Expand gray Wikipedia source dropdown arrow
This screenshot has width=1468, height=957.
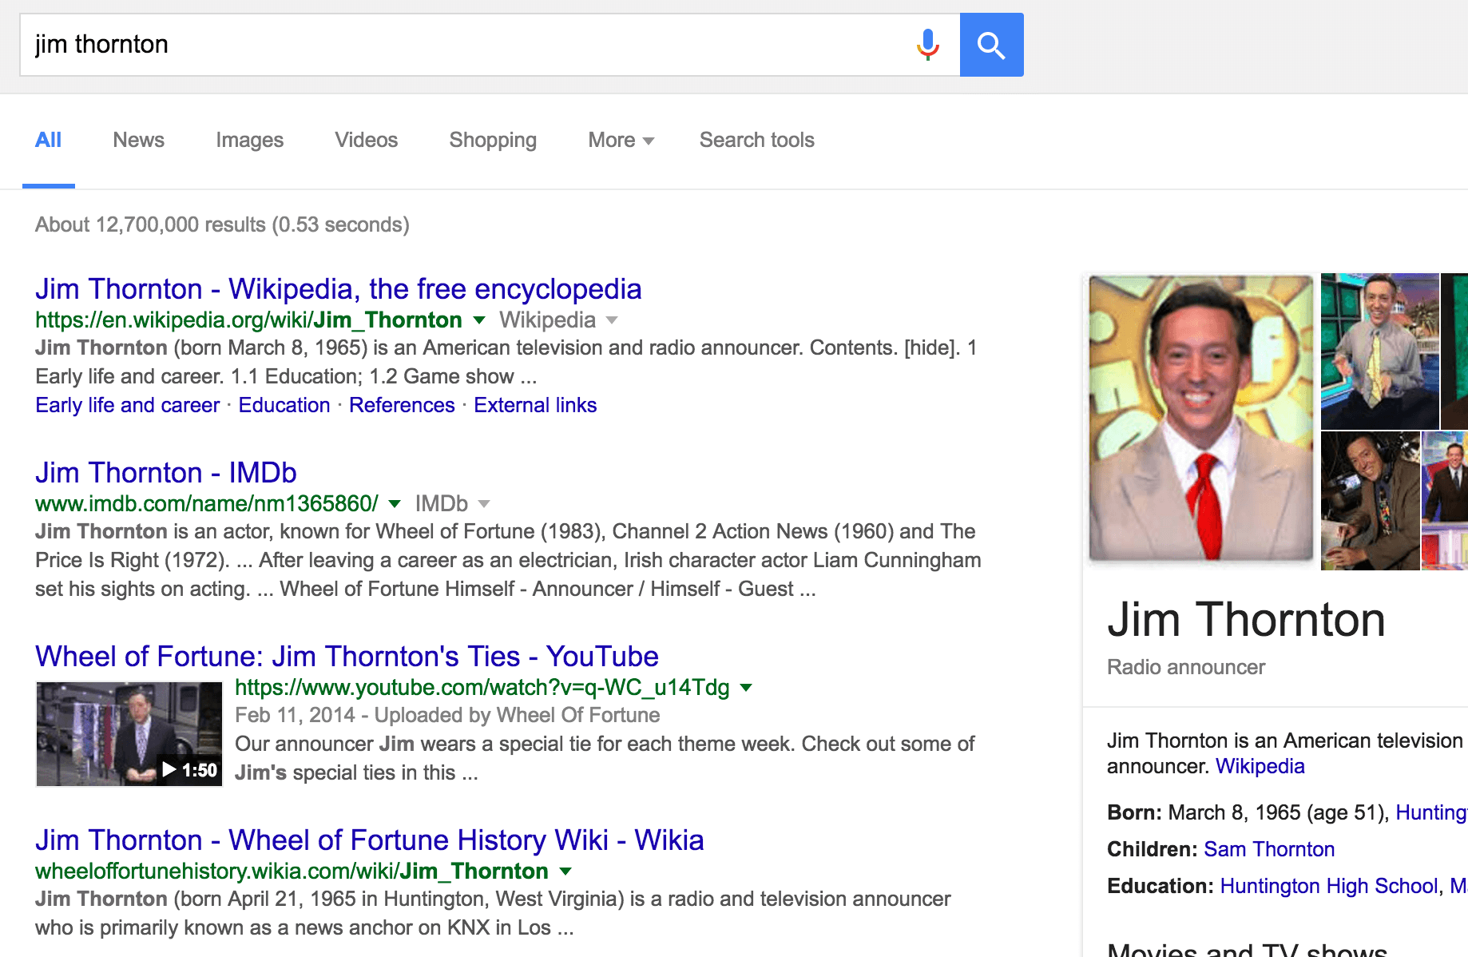(x=612, y=320)
